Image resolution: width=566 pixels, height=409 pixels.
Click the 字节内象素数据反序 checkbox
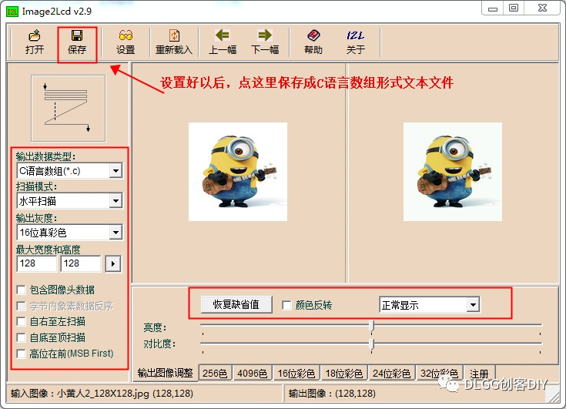[22, 306]
